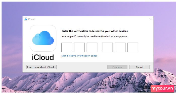Focus the fifth verification code box

(120, 47)
